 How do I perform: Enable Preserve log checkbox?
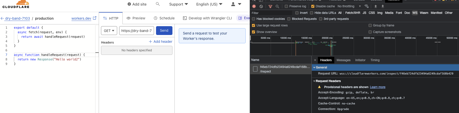(x=286, y=6)
